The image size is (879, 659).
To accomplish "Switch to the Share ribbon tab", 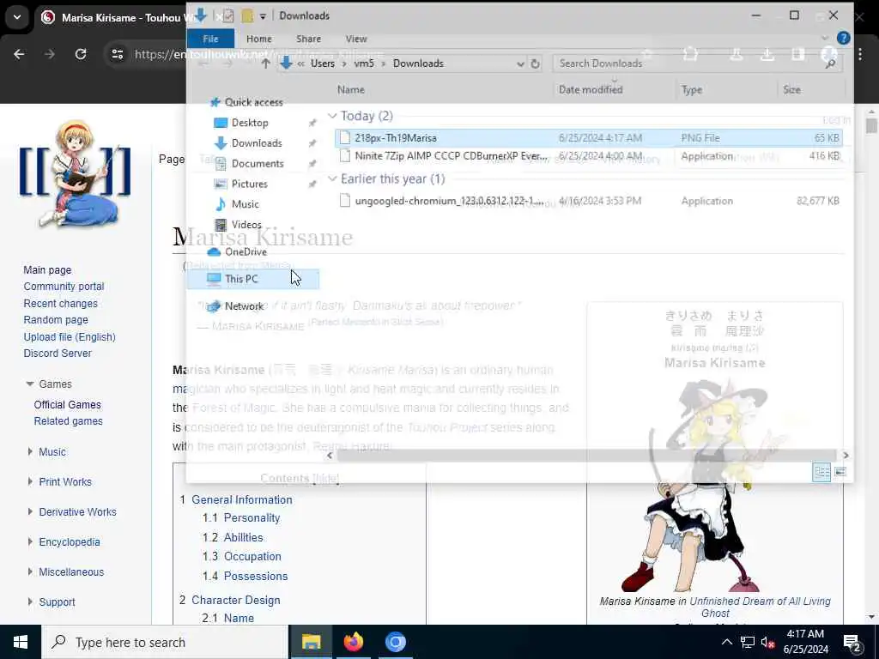I will pos(308,39).
